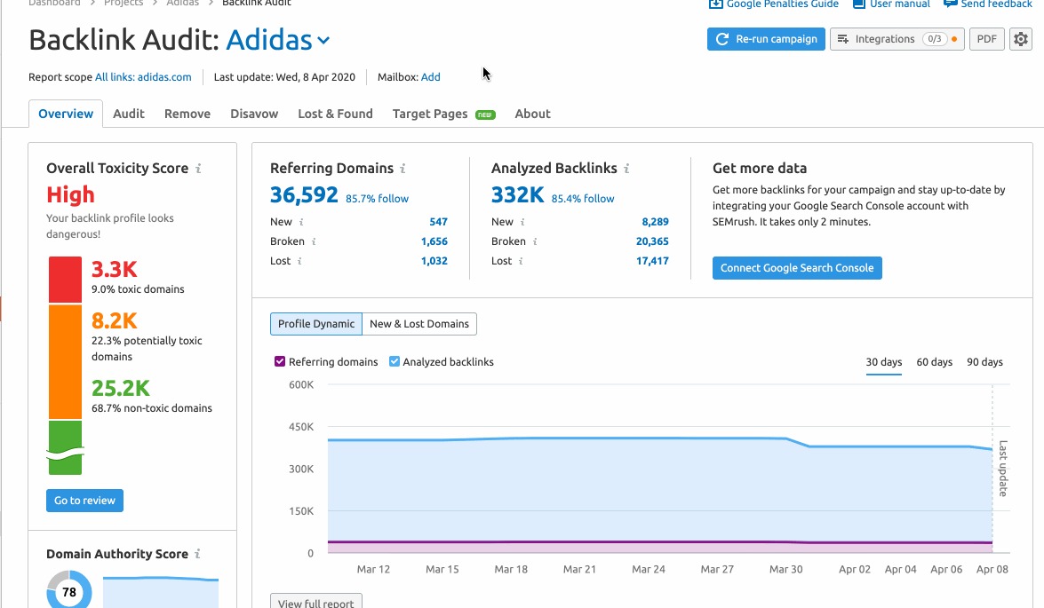Click the Go to review button
The image size is (1044, 608).
pos(84,501)
